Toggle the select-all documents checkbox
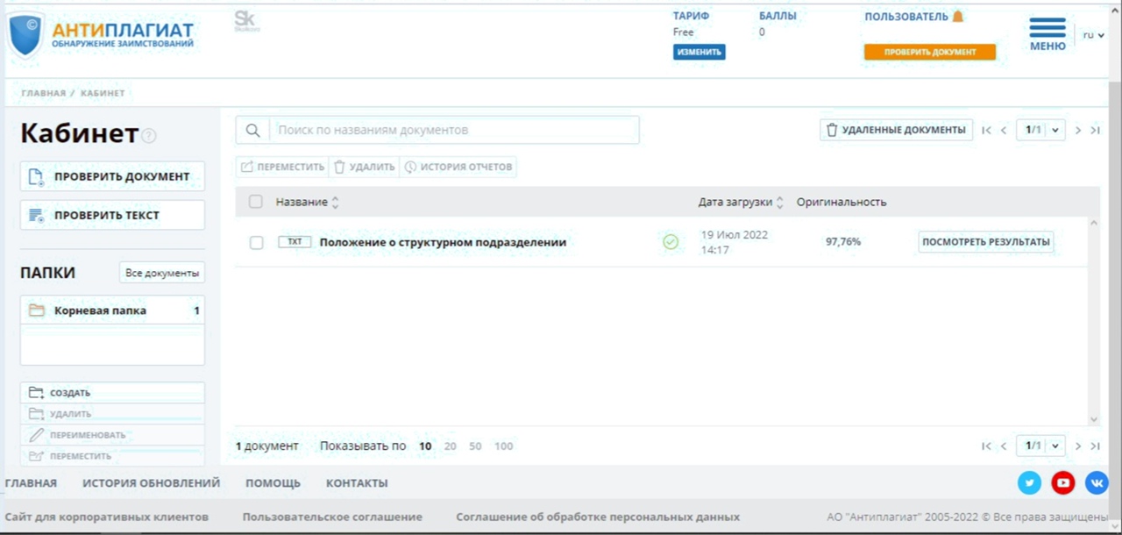Image resolution: width=1122 pixels, height=535 pixels. [256, 202]
